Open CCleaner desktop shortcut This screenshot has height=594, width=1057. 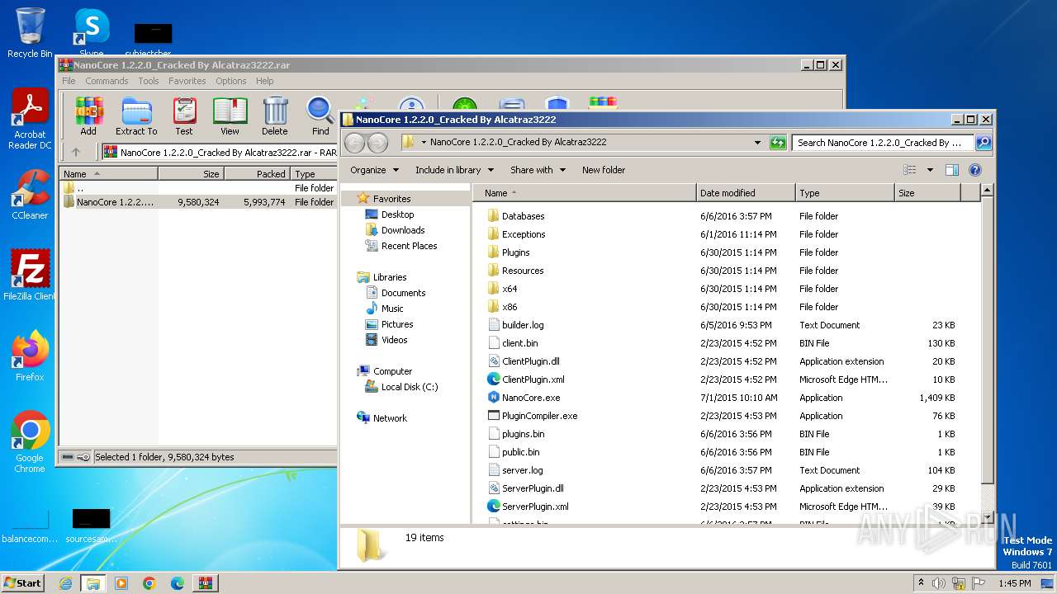pos(30,196)
